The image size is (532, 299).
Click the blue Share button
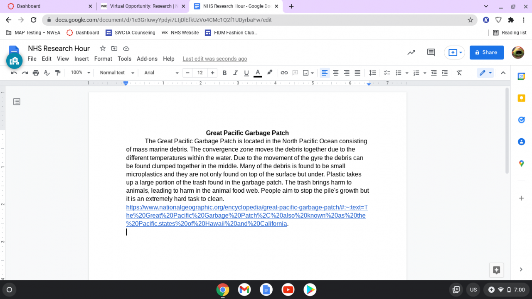coord(486,52)
